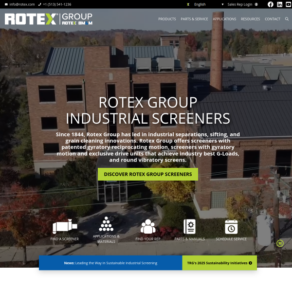Open the YouTube social icon
This screenshot has height=292, width=292.
(x=289, y=4)
